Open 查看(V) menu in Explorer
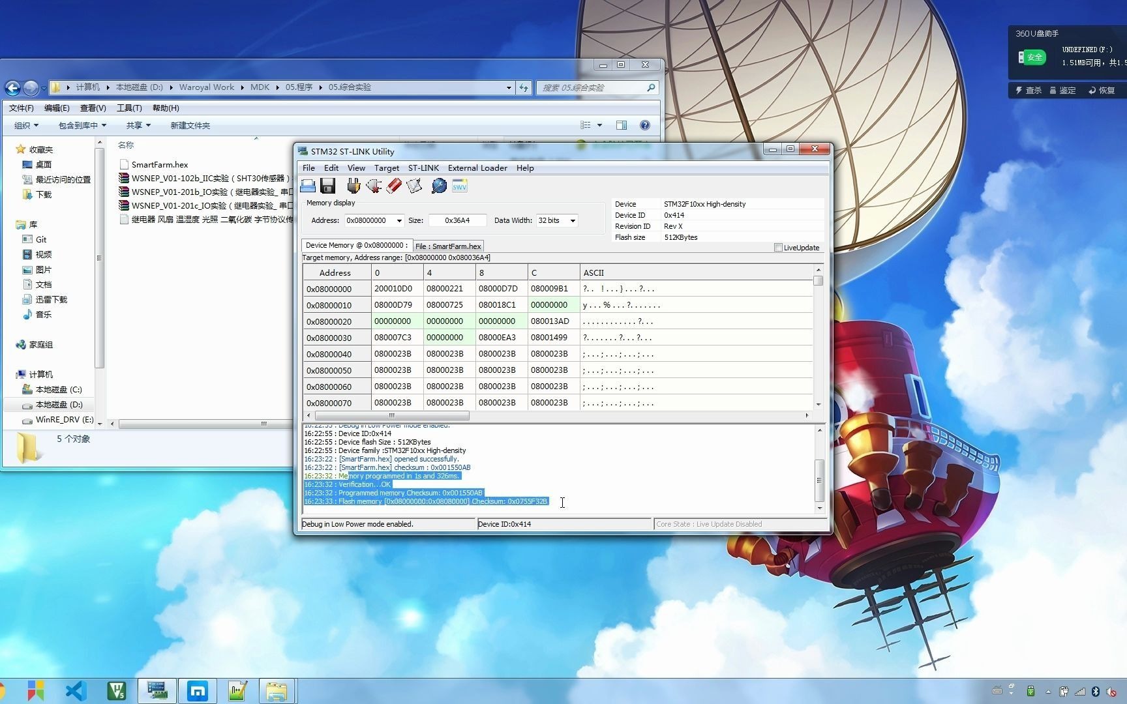The height and width of the screenshot is (704, 1127). click(x=93, y=108)
